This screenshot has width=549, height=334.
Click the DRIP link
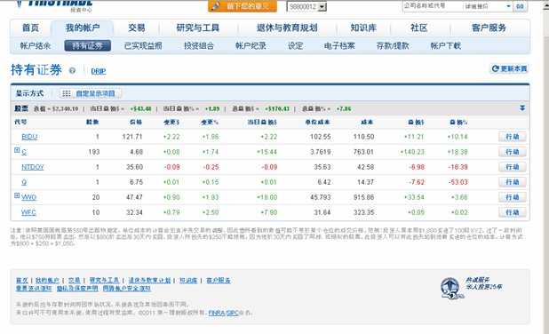(99, 71)
